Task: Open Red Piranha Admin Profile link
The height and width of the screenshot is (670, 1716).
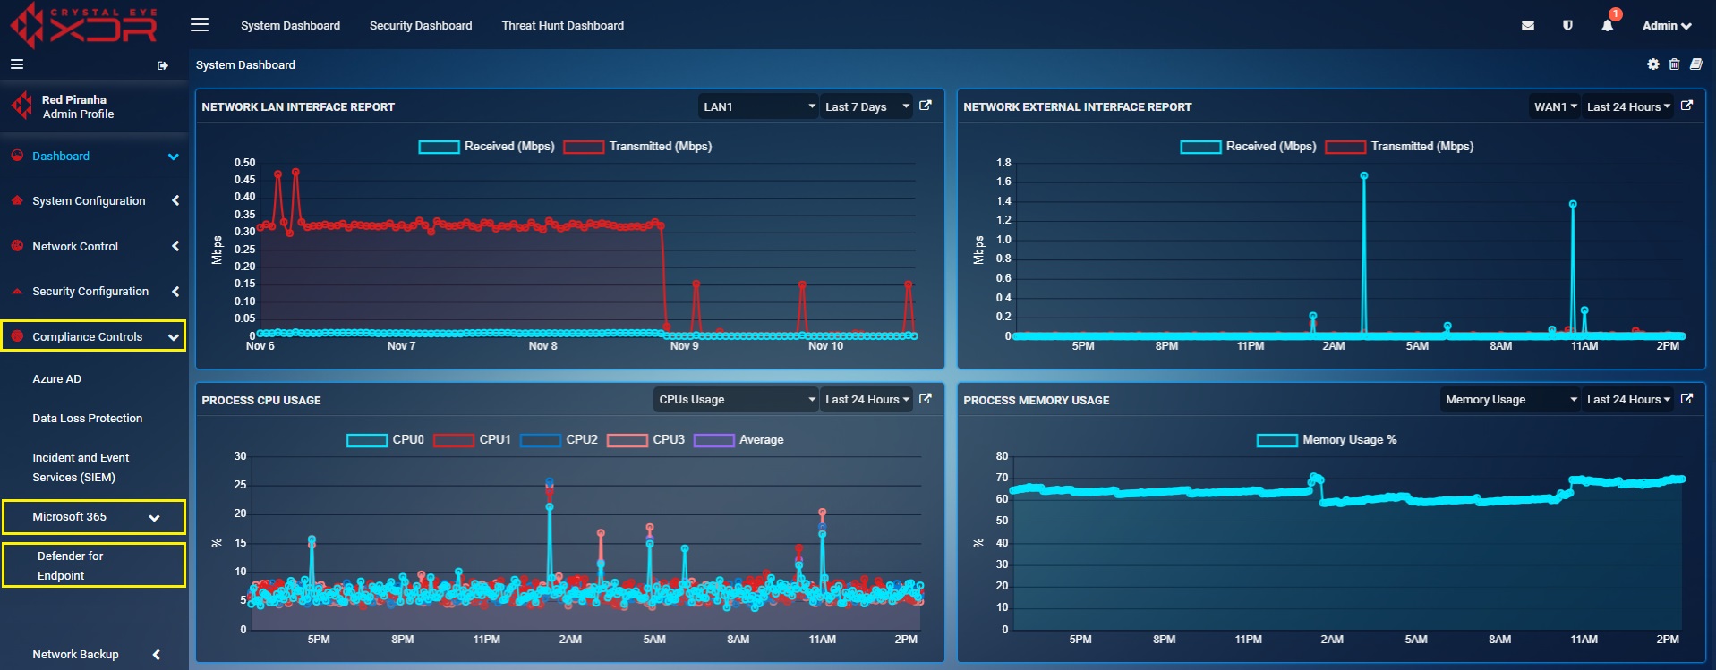Action: (78, 106)
